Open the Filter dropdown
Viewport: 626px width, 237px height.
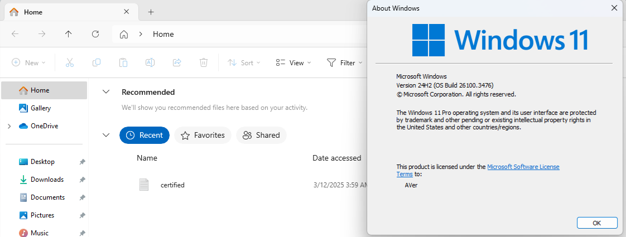point(345,62)
